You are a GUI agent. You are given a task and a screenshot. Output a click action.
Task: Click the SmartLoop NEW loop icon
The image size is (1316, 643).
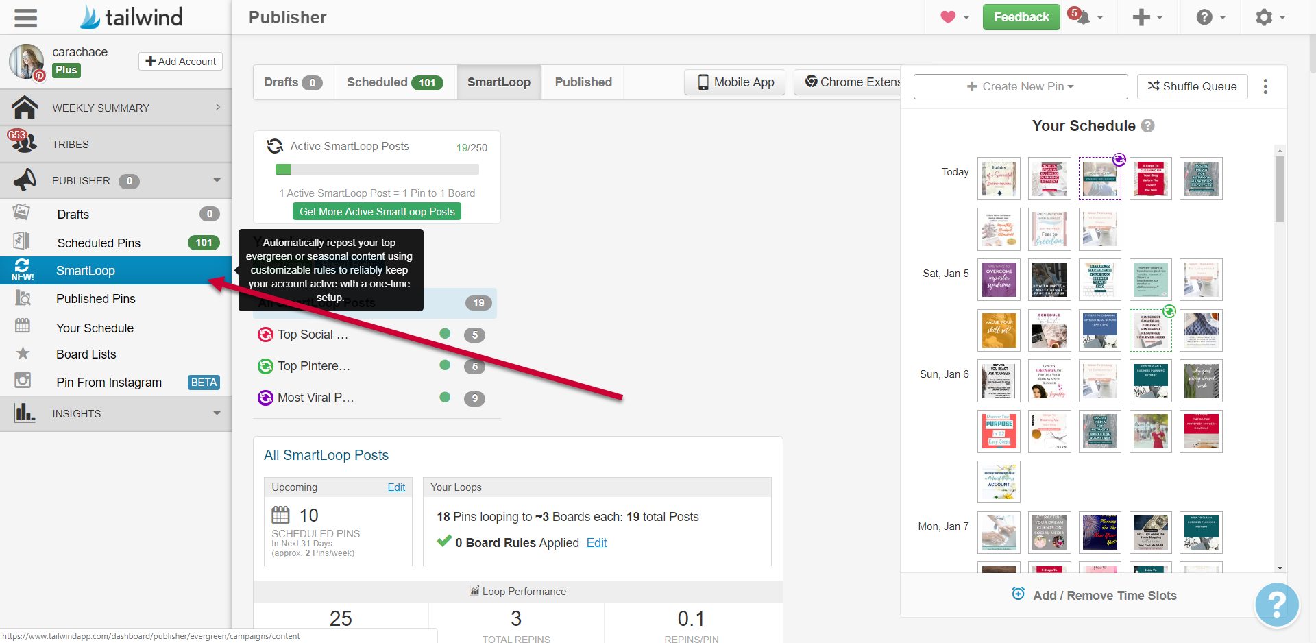pos(22,270)
